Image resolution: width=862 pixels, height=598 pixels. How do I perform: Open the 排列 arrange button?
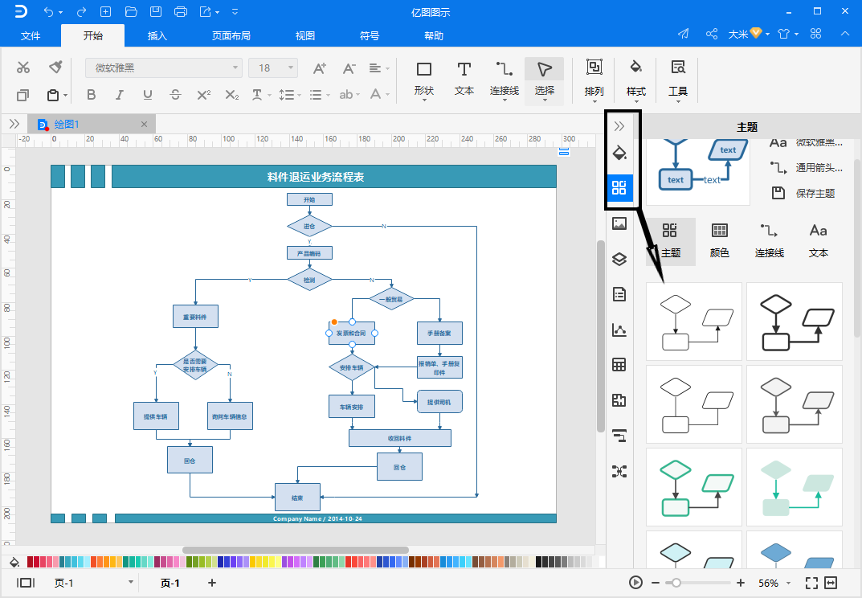pyautogui.click(x=594, y=80)
